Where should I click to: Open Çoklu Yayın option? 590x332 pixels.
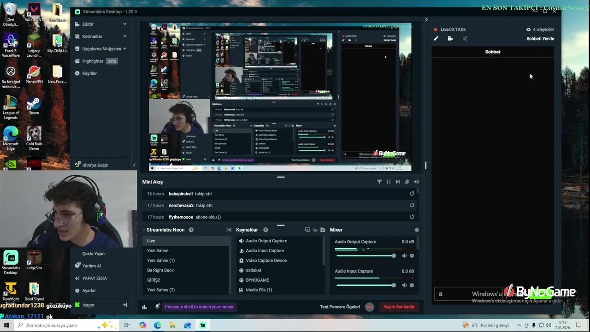tap(93, 254)
